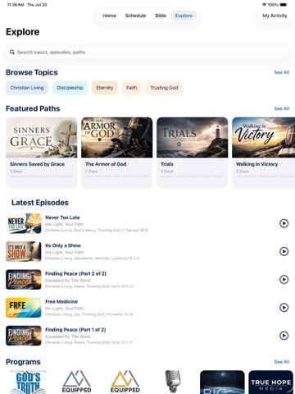Open The Armor of God path artwork
This screenshot has width=295, height=394.
click(117, 137)
